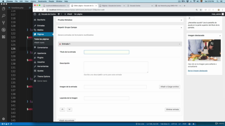Click Añadir nueva submenu link
This screenshot has width=225, height=126.
coord(39,43)
